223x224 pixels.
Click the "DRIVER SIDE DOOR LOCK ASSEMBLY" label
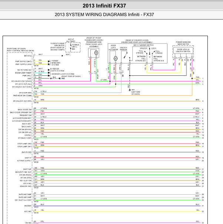click(x=137, y=42)
